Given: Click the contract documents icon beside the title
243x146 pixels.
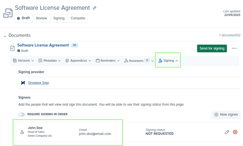Looking at the screenshot, I should coord(8,13).
